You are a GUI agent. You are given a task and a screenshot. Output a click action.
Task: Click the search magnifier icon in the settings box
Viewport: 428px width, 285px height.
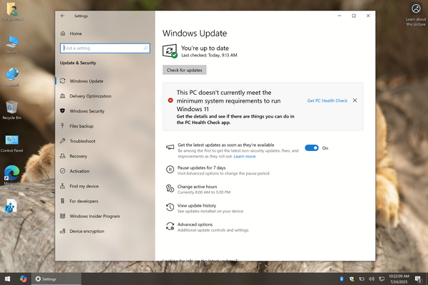pyautogui.click(x=146, y=48)
